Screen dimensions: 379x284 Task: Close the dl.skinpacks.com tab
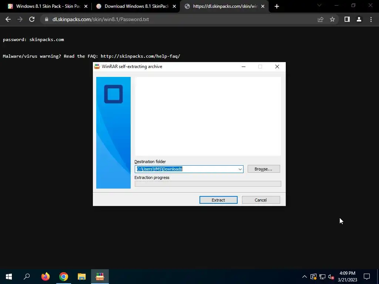263,7
